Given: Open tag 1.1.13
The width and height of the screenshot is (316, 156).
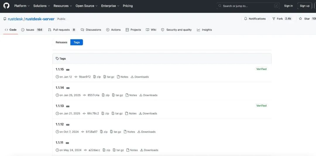Looking at the screenshot, I should (60, 106).
